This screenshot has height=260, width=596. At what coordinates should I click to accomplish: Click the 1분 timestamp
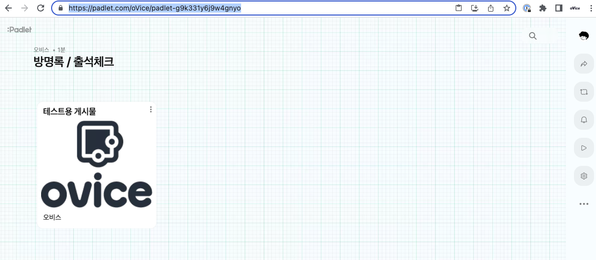61,50
